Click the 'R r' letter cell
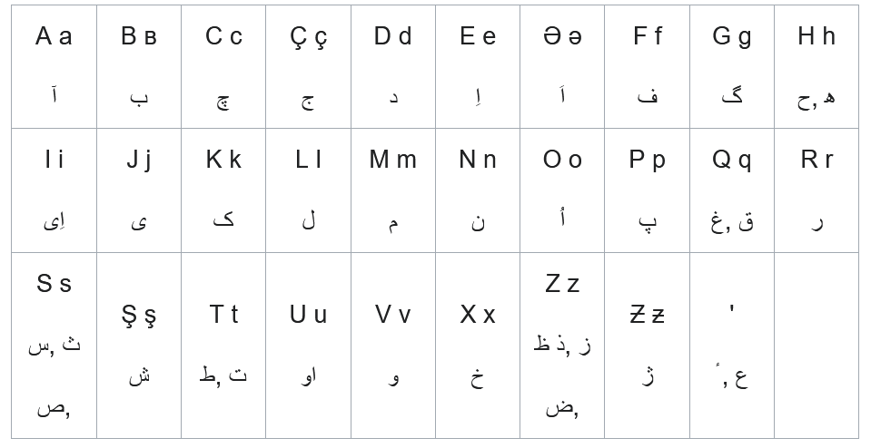Screen dimensions: 871x448 [817, 190]
